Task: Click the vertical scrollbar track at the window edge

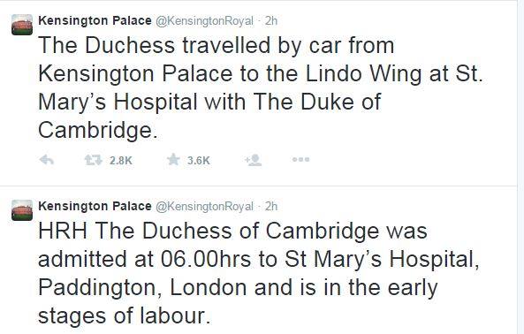Action: [x=520, y=167]
